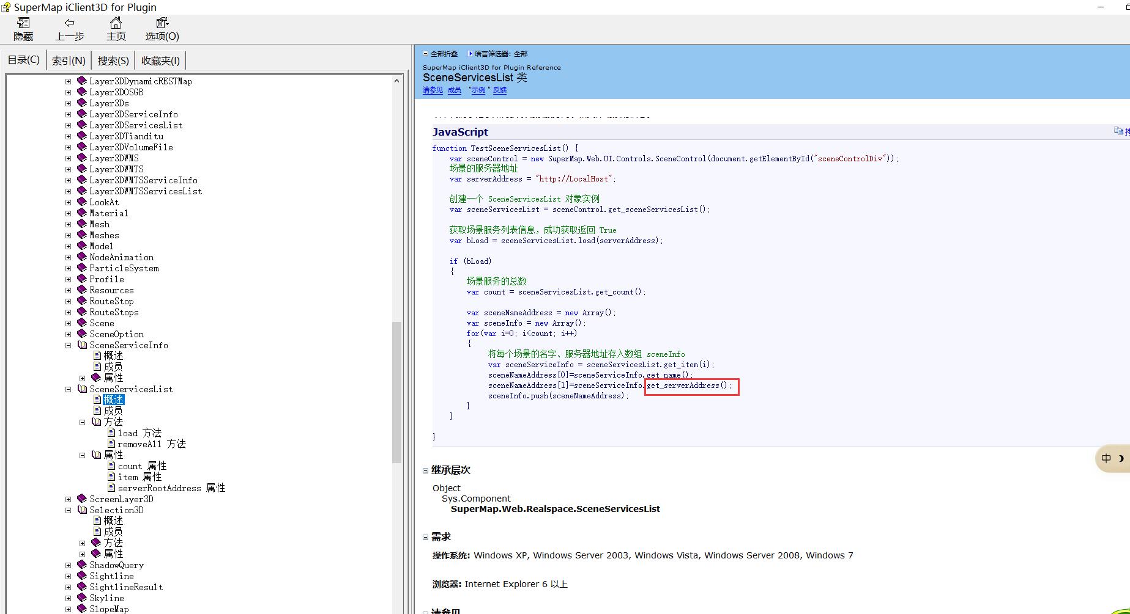Select the Scene book icon
This screenshot has height=614, width=1130.
tap(82, 323)
